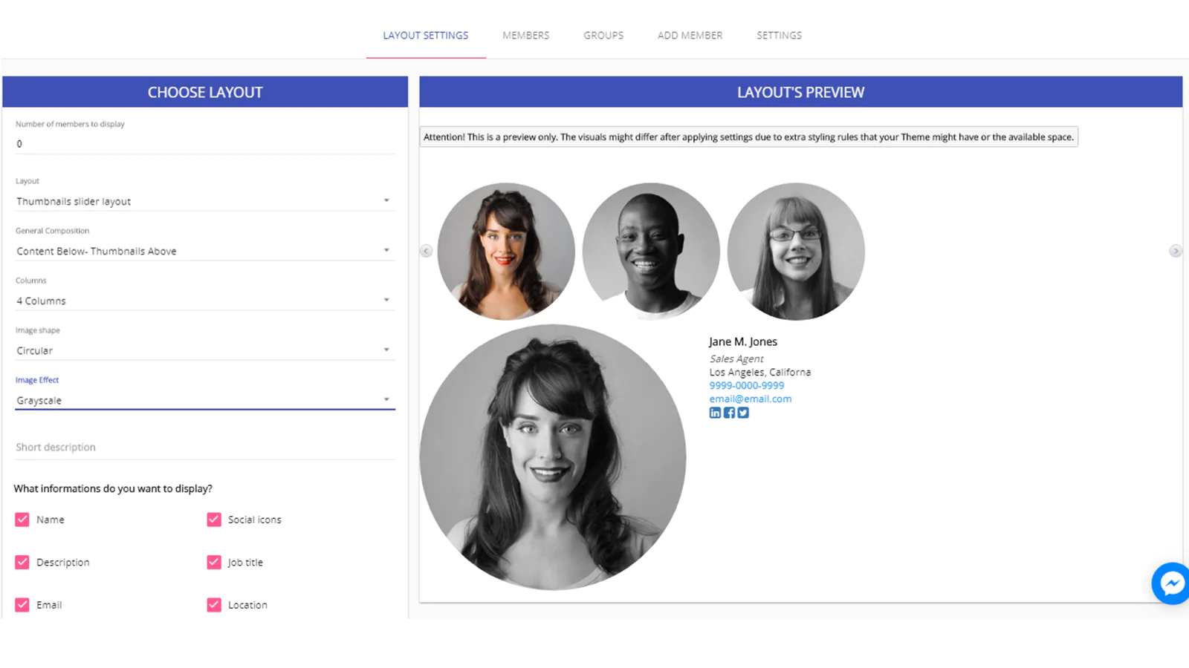Slide preview to next thumbnails arrow
The width and height of the screenshot is (1189, 668).
pyautogui.click(x=1176, y=251)
